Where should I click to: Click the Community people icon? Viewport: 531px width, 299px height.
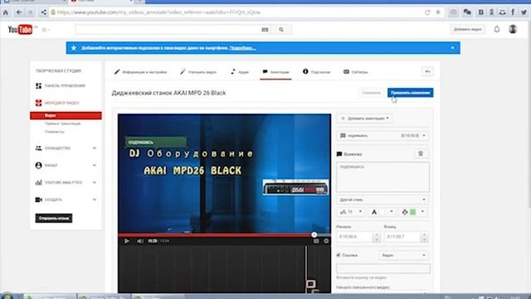pos(39,148)
